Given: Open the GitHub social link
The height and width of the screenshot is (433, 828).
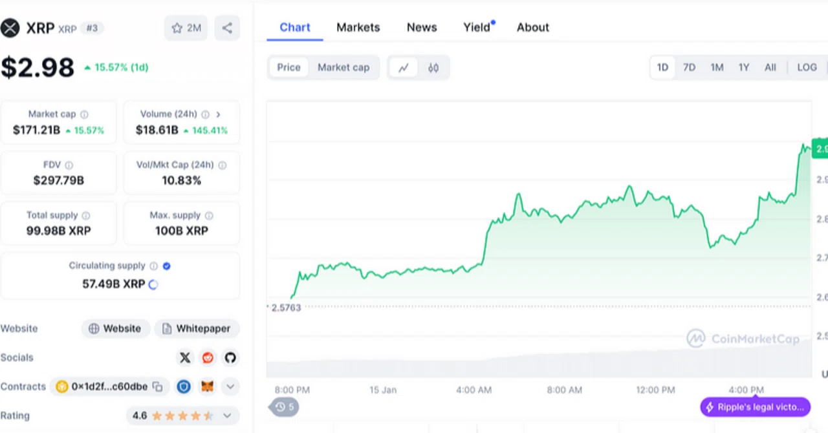Looking at the screenshot, I should (230, 357).
